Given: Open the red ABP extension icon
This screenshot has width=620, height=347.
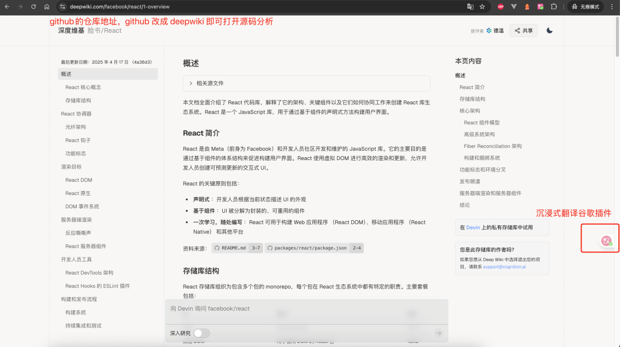Looking at the screenshot, I should (501, 7).
